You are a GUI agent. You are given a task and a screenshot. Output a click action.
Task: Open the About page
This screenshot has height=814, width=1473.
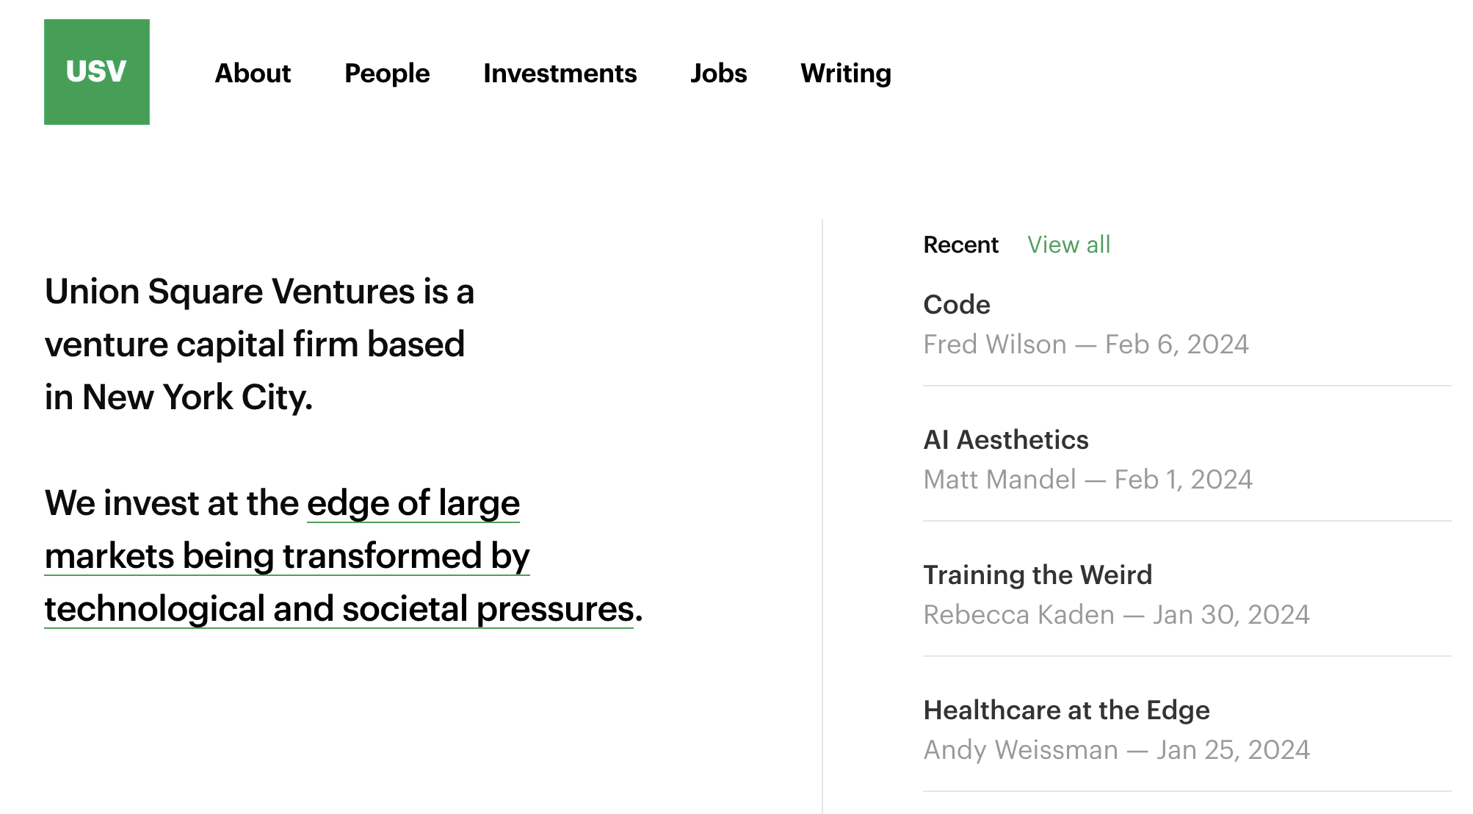point(253,73)
